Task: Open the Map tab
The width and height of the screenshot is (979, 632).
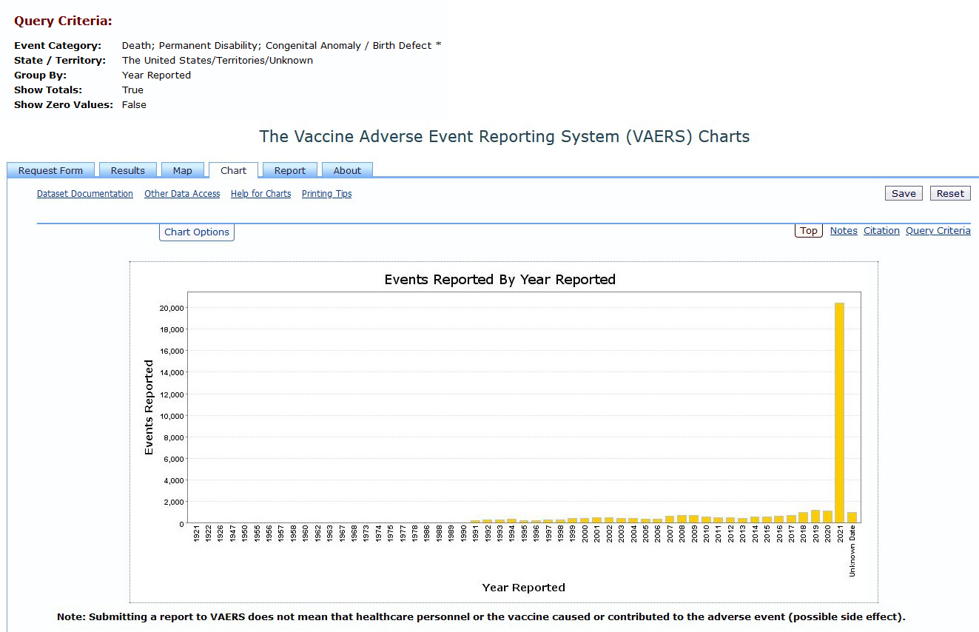Action: pos(183,170)
